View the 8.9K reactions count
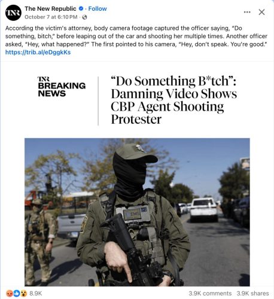 [36, 293]
